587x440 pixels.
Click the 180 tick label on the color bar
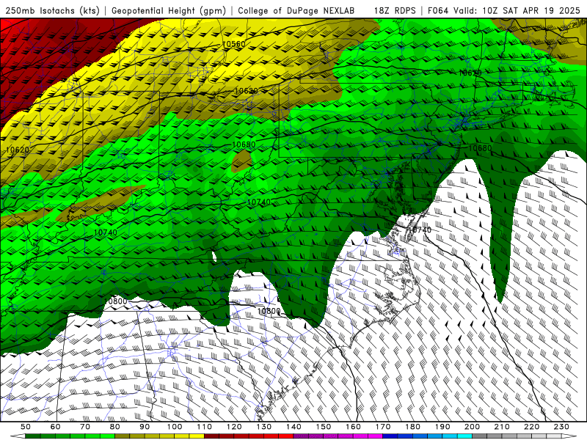coord(413,427)
